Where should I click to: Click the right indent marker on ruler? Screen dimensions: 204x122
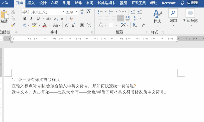point(177,40)
